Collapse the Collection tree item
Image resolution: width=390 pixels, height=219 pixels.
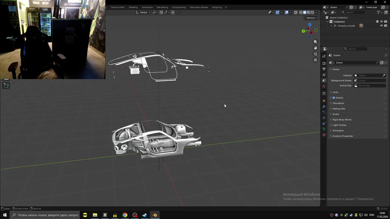327,22
